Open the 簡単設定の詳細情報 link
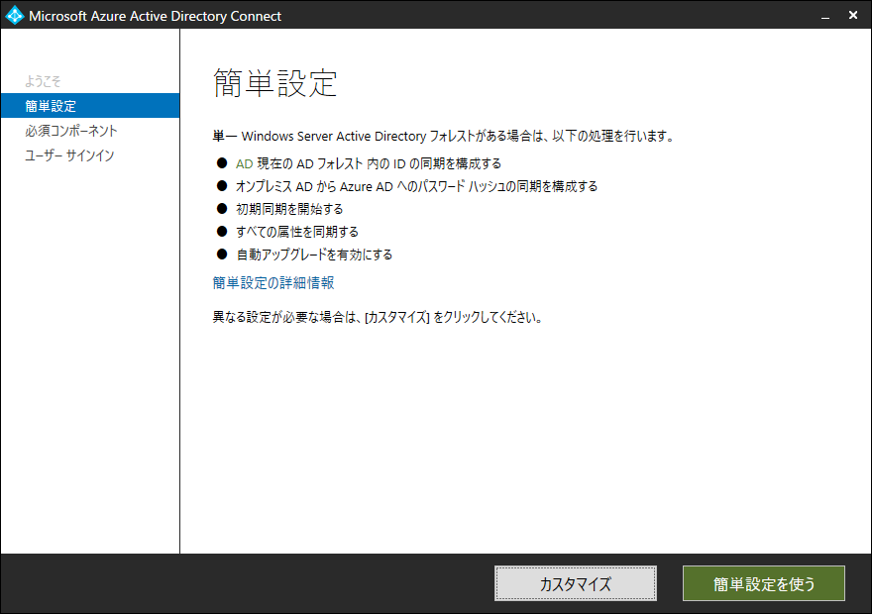Screen dimensions: 872x614 coord(273,283)
